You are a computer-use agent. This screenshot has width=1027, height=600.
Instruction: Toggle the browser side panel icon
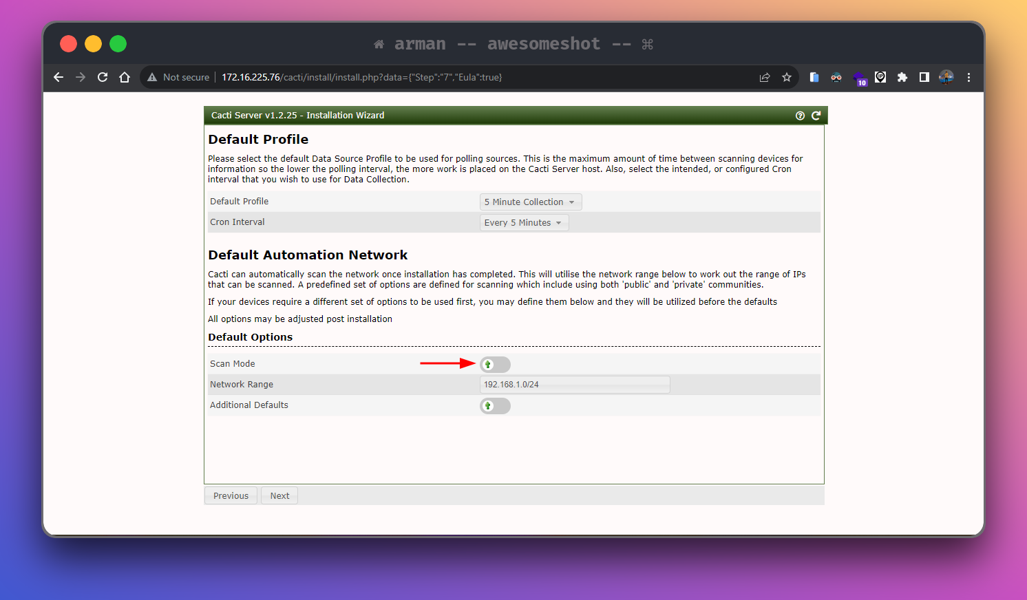point(924,77)
